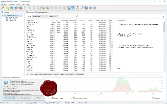This screenshot has height=104, width=167.
Task: Open the 'contains' condition dropdown
Action: click(53, 16)
